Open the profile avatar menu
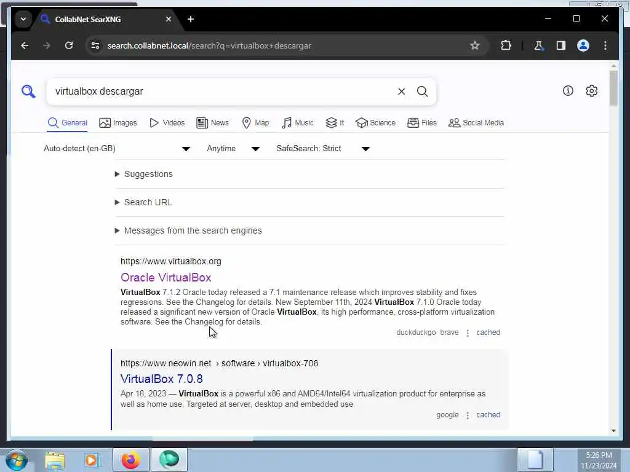The image size is (630, 472). pos(583,45)
